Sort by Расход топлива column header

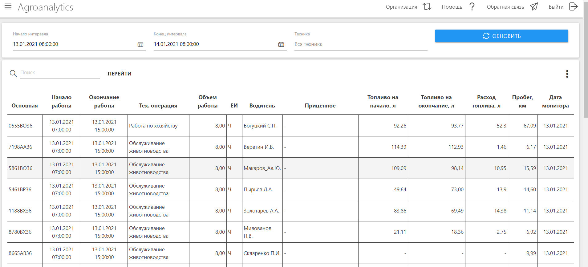(x=486, y=101)
